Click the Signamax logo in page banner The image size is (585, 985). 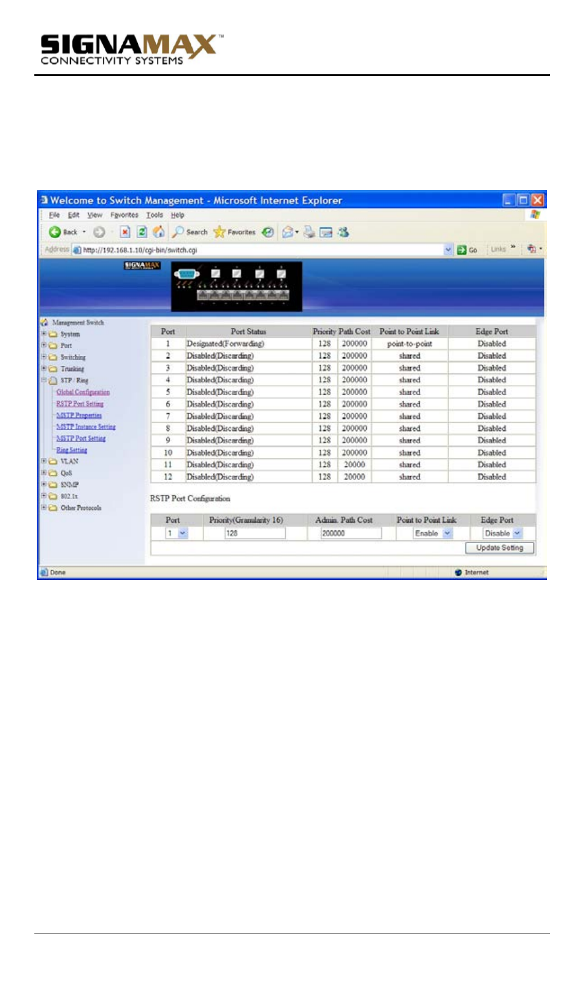pos(142,265)
